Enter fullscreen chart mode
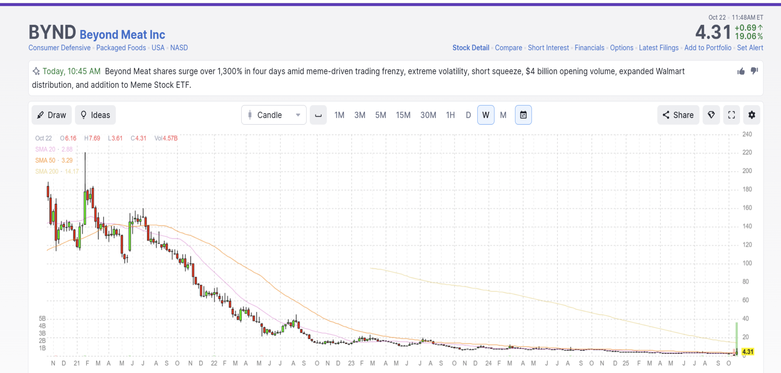Screen dimensions: 781x373 pos(732,115)
